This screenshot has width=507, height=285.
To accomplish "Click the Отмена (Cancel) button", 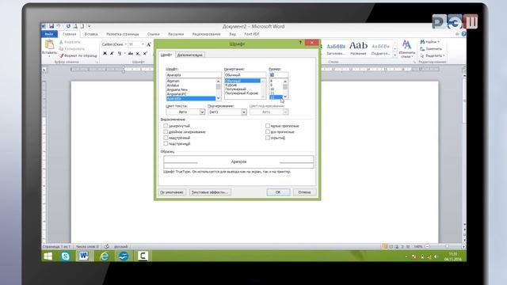I will tap(304, 192).
